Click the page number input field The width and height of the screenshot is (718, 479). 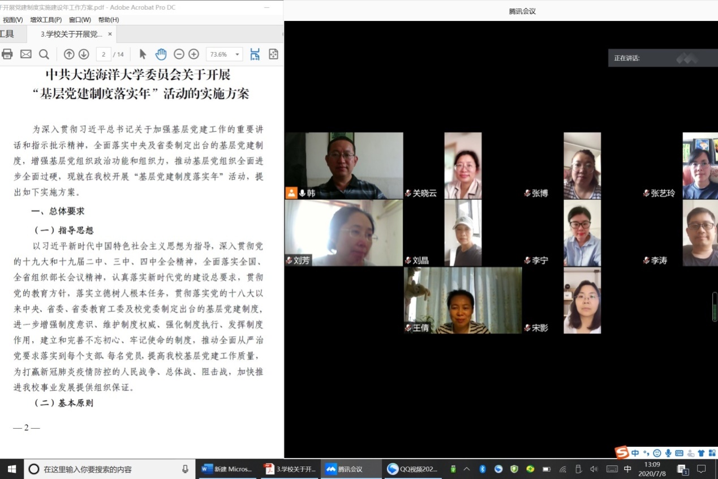pos(104,54)
